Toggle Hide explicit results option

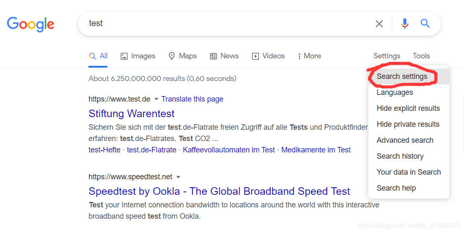point(409,108)
